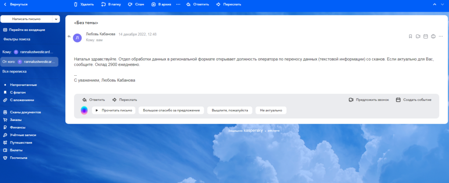Click Предложить звонок
The width and height of the screenshot is (449, 183).
point(369,100)
